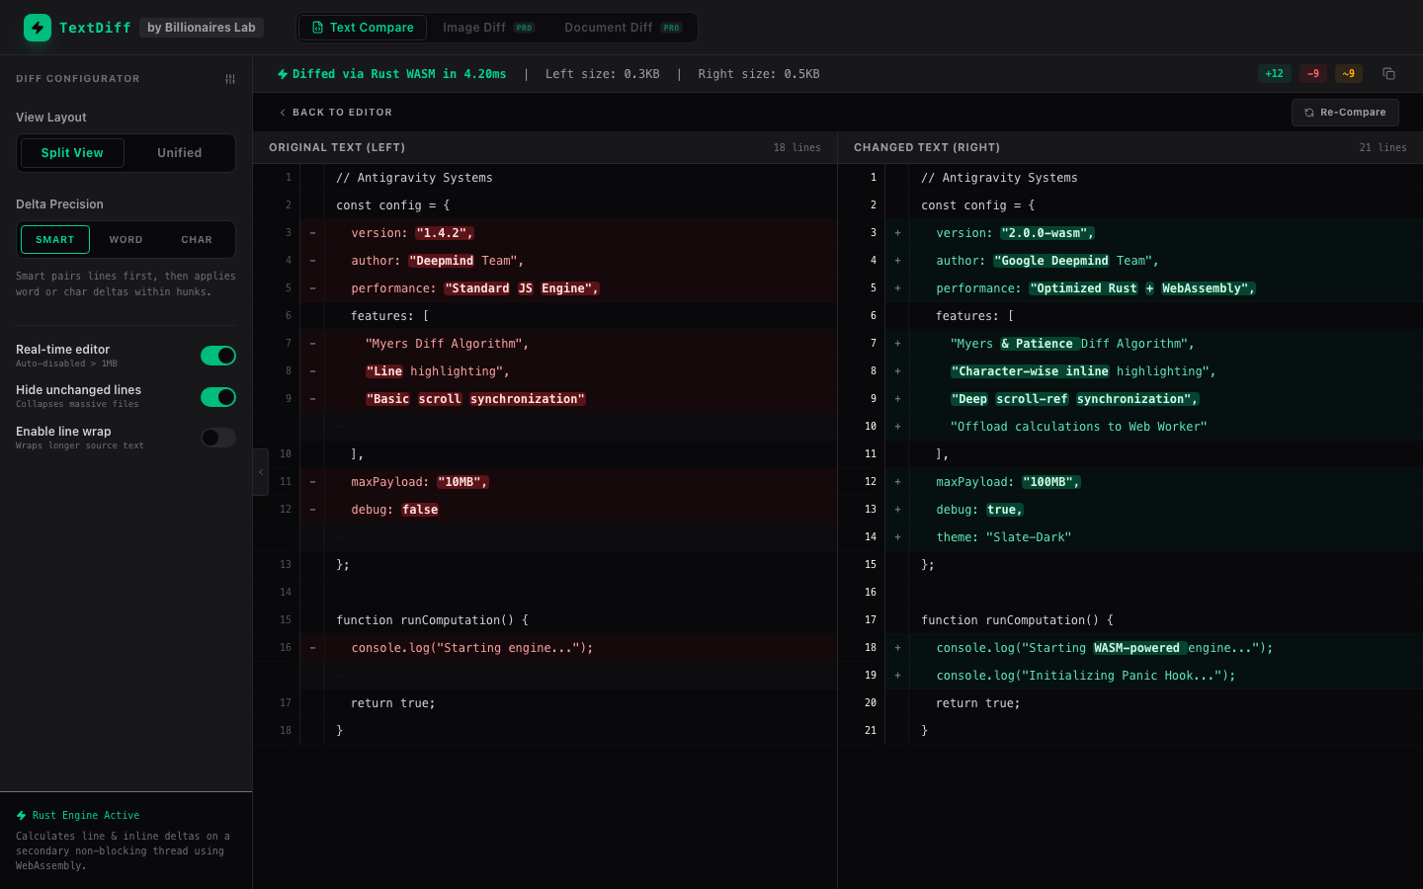The height and width of the screenshot is (889, 1423).
Task: Click ORIGINAL TEXT (LEFT) header
Action: pos(337,148)
